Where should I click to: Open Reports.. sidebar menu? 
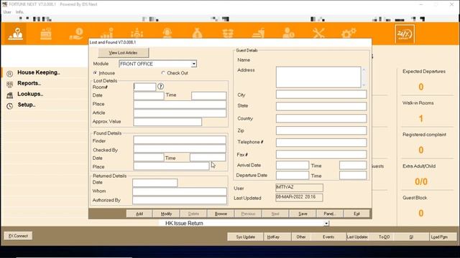[29, 83]
